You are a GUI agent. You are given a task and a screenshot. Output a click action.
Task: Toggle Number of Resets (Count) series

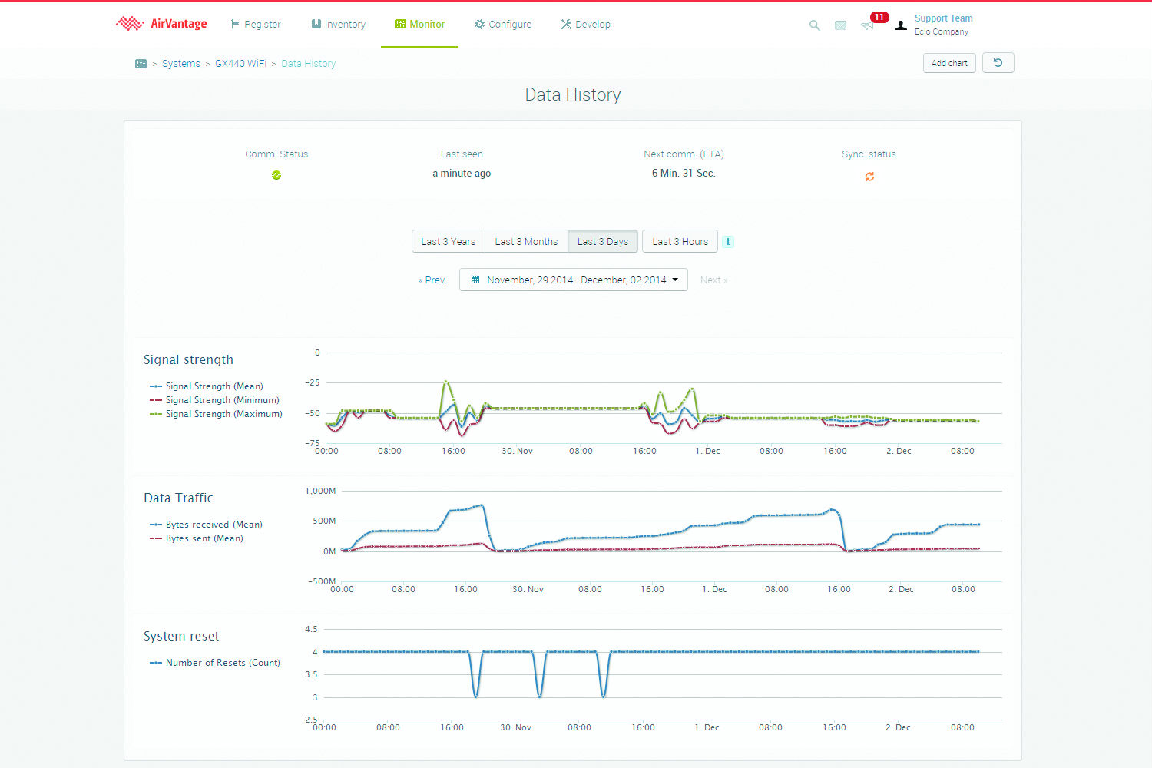(x=222, y=663)
